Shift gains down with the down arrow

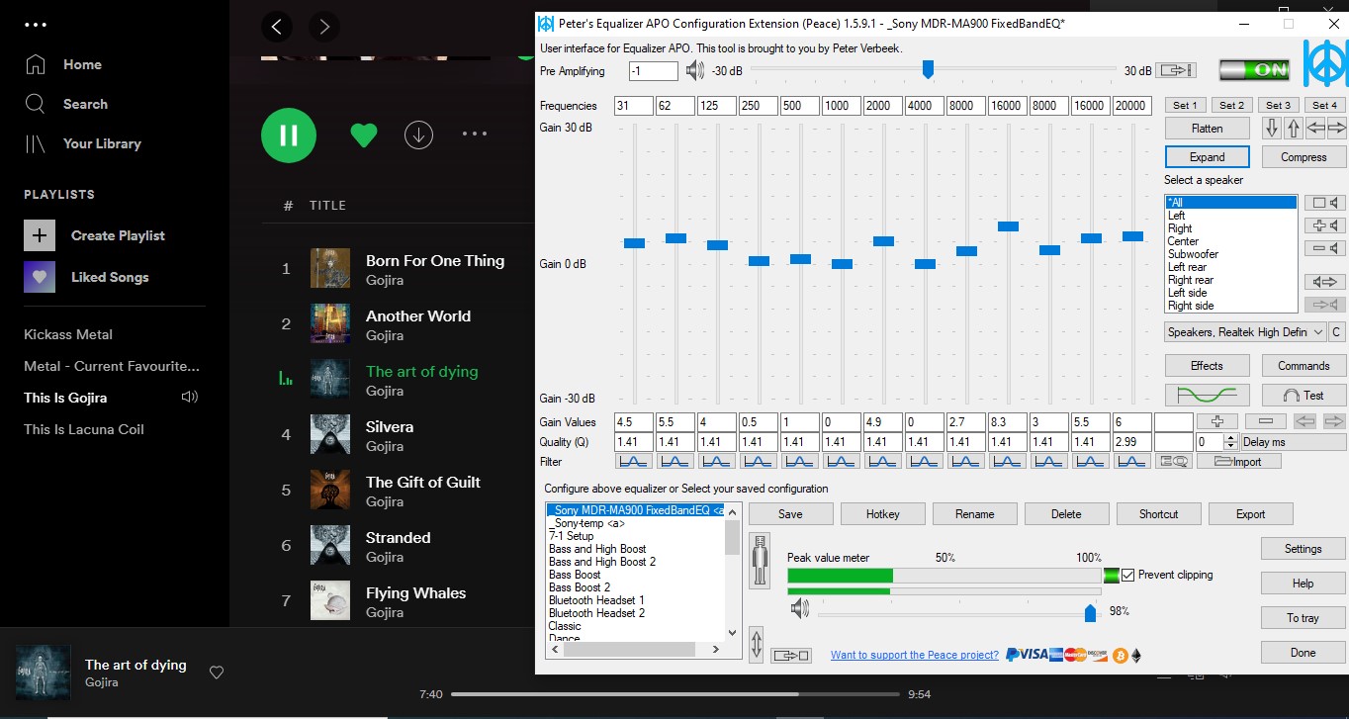(x=1272, y=129)
